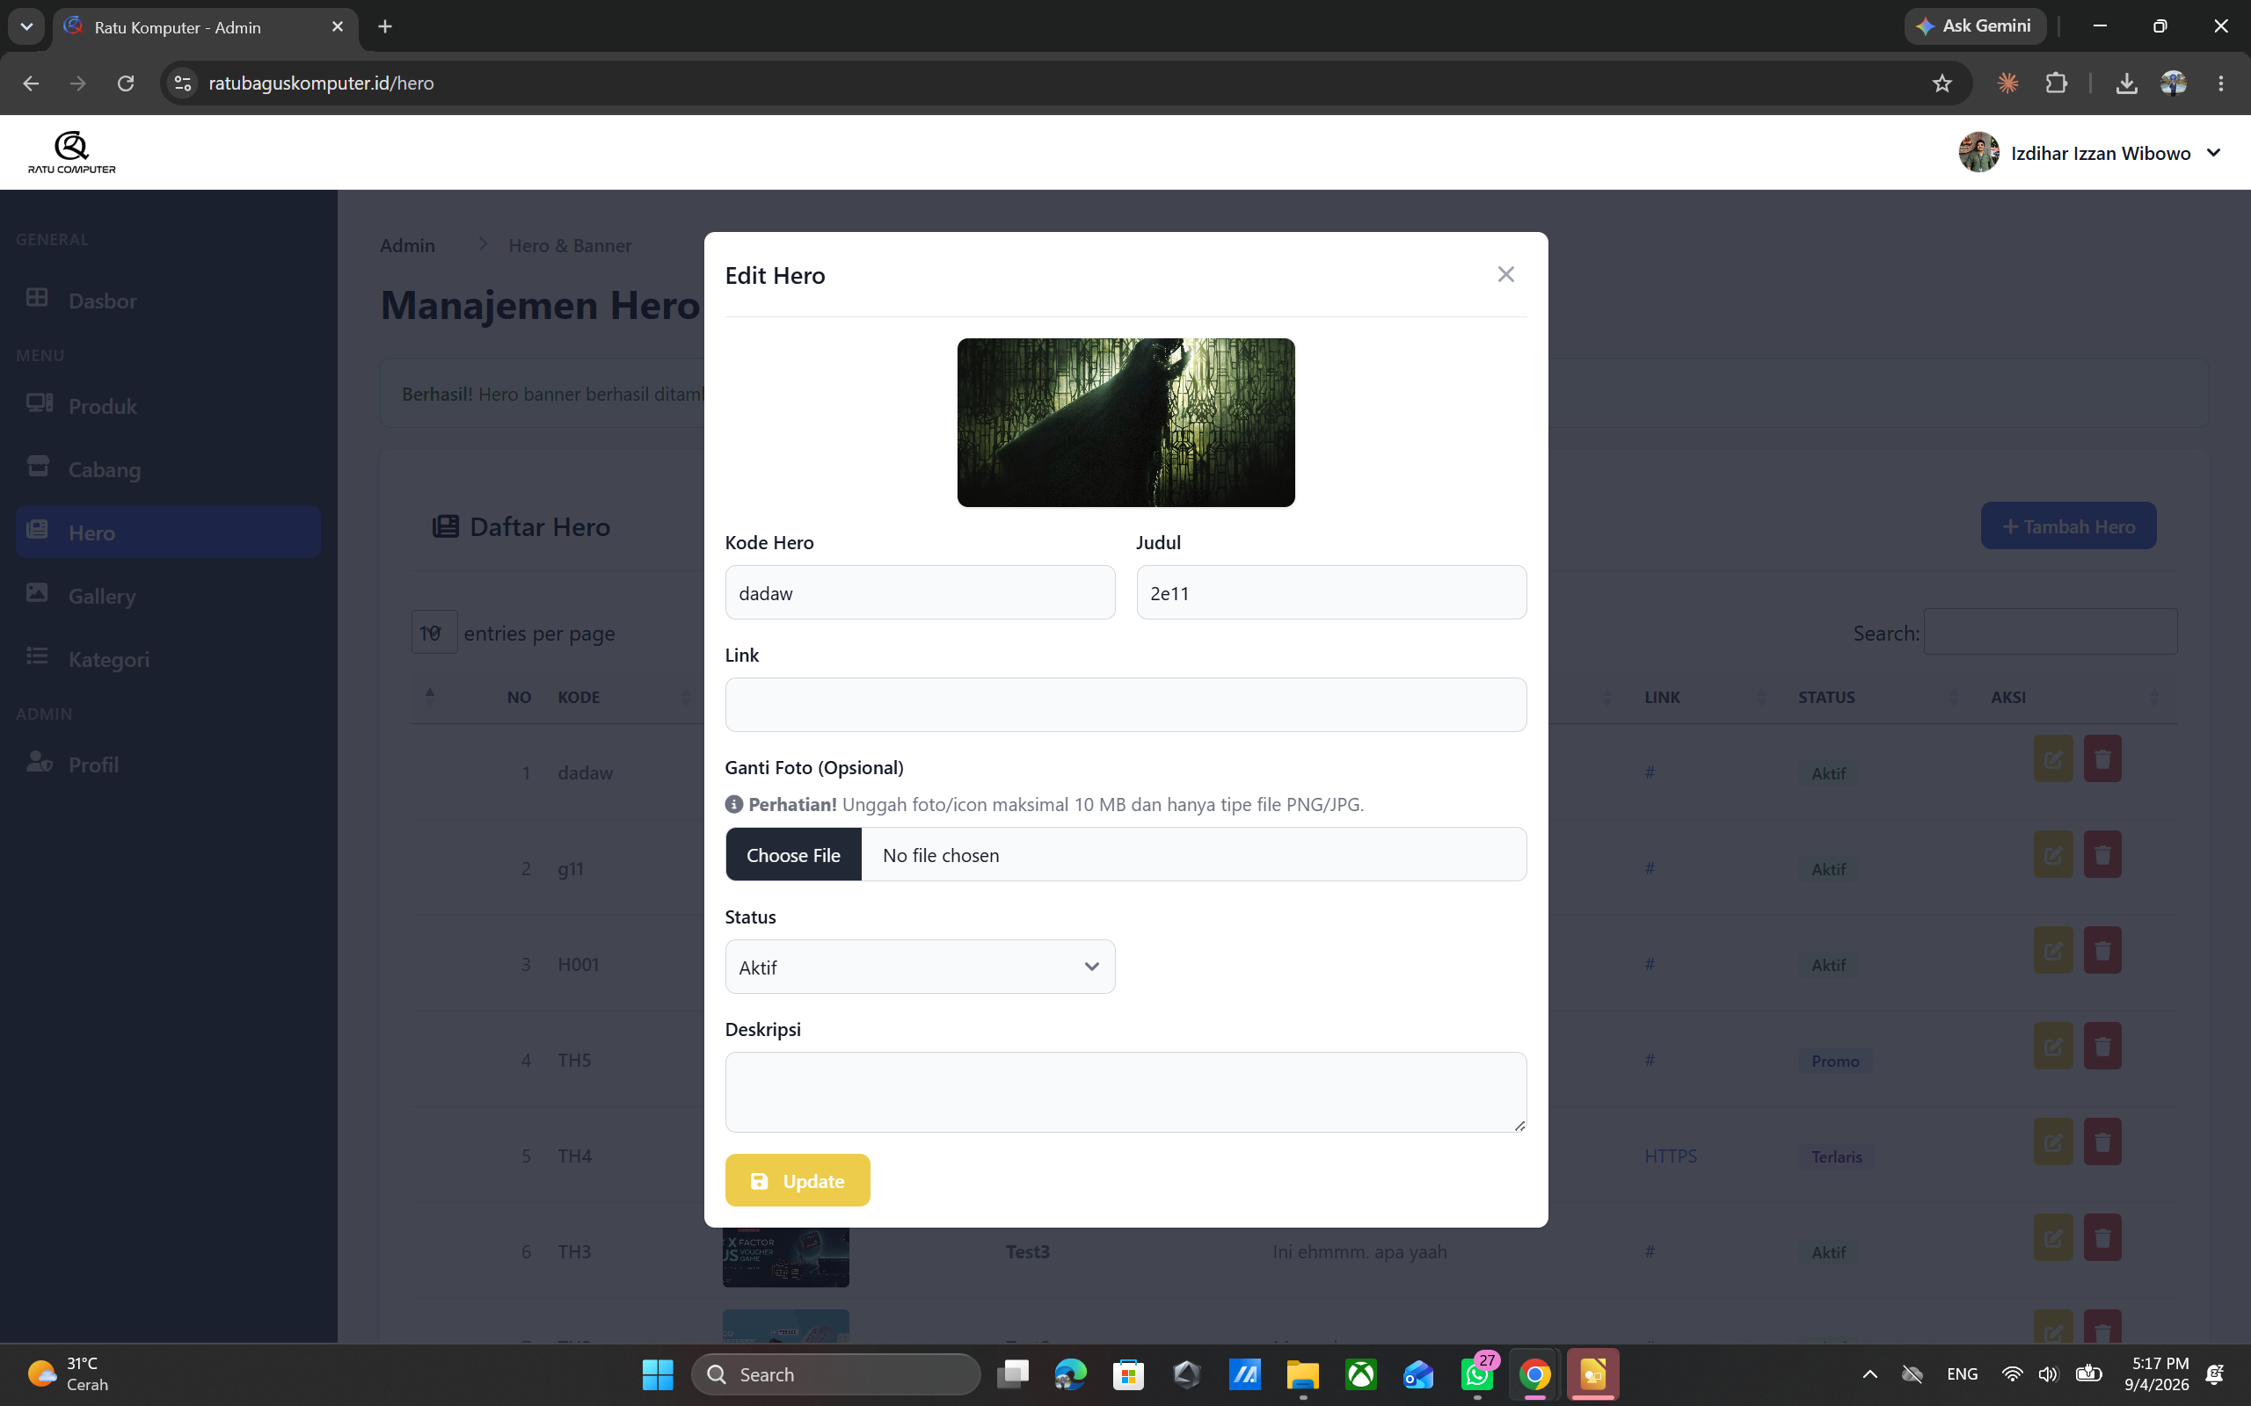Reload the page with the refresh icon

coord(126,83)
